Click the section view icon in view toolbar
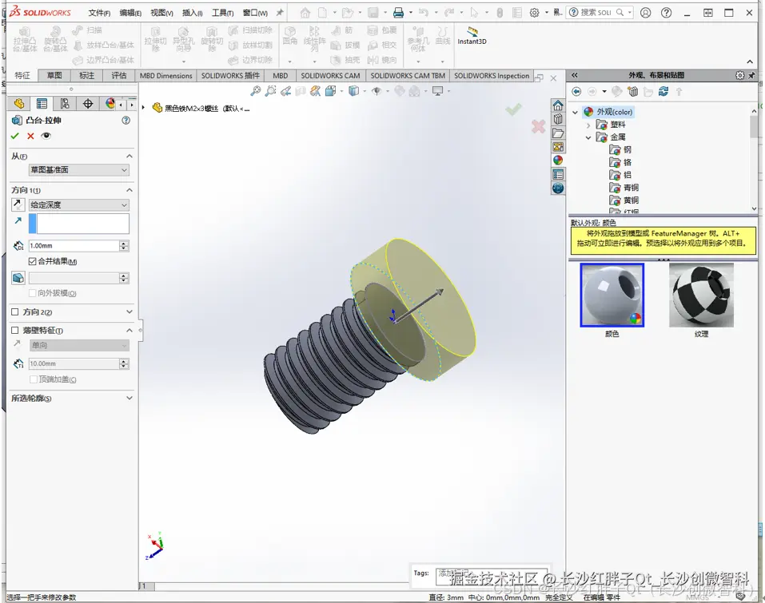Screen dimensions: 765x603 click(x=301, y=91)
